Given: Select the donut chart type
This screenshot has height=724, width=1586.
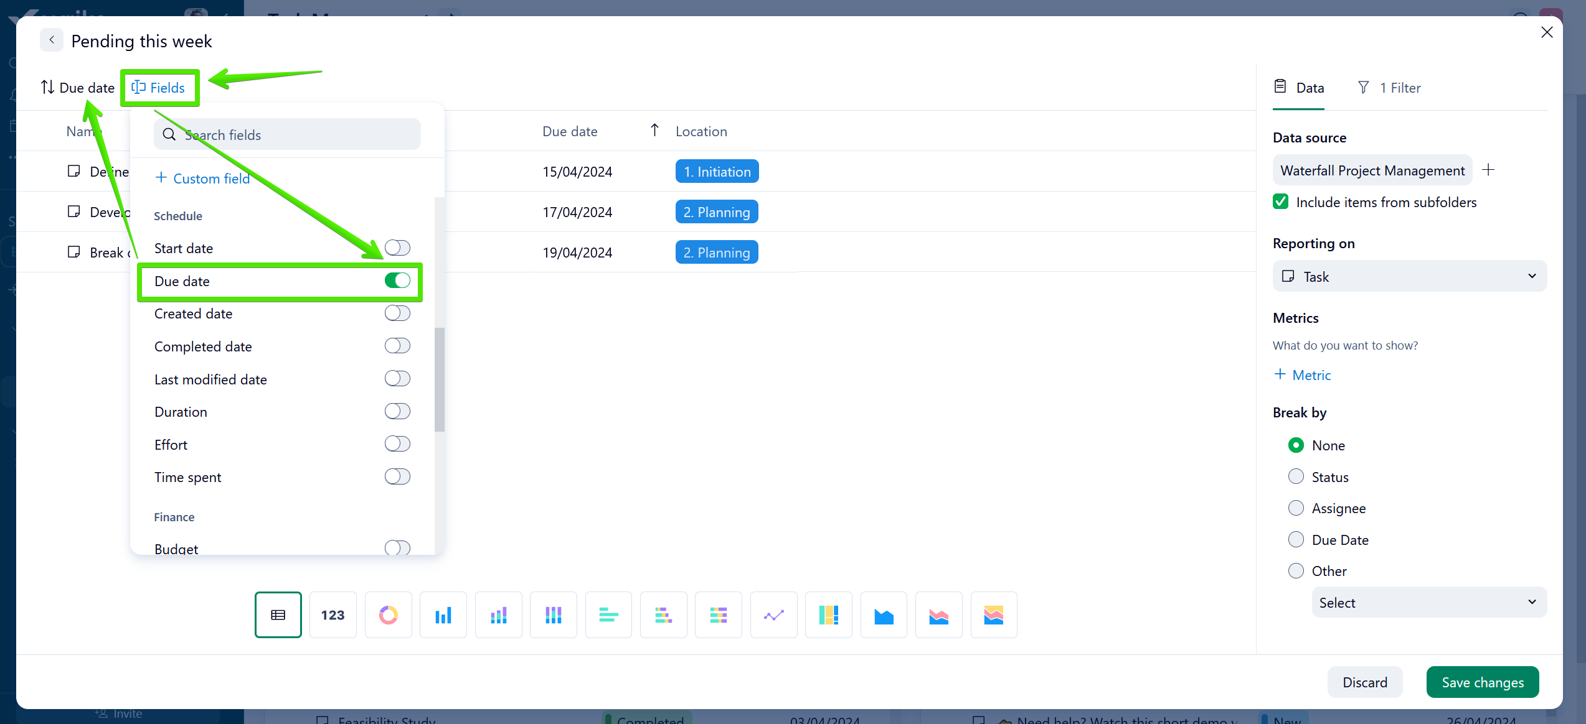Looking at the screenshot, I should tap(388, 615).
